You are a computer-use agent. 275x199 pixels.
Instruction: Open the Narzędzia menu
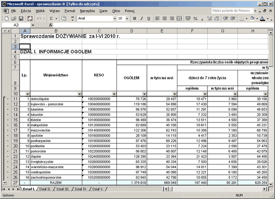tap(87, 10)
